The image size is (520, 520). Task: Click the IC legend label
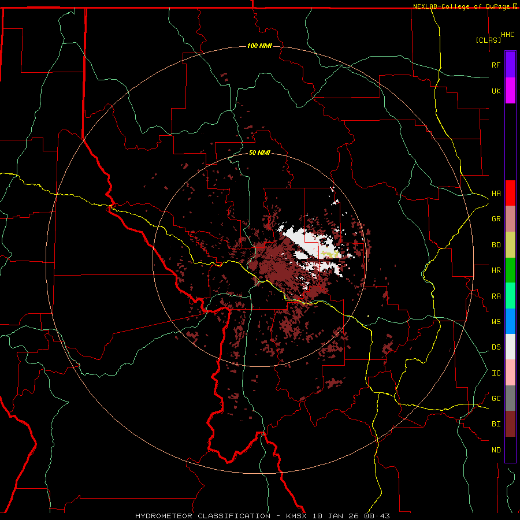pyautogui.click(x=496, y=373)
